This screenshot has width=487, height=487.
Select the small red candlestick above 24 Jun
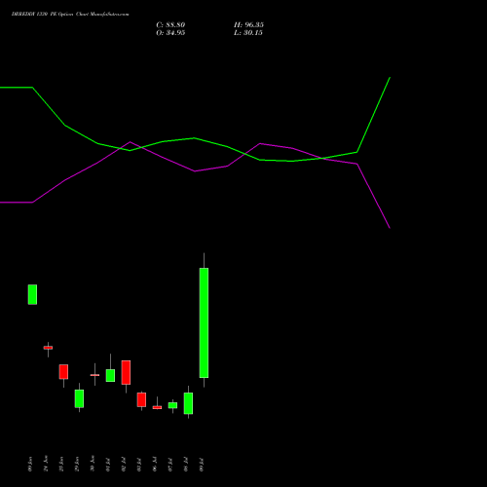(48, 348)
